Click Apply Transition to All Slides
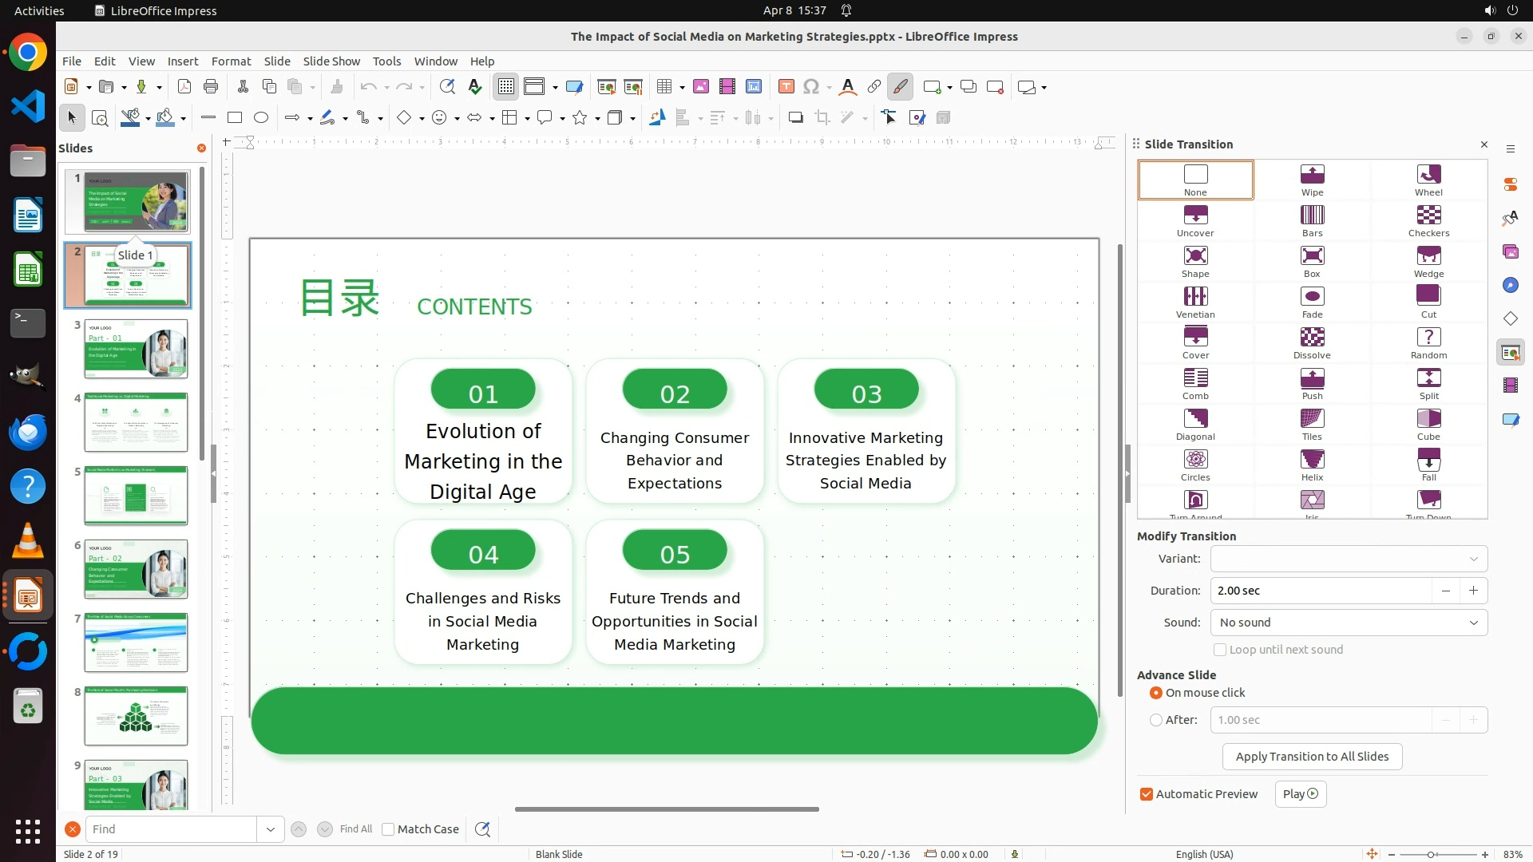Viewport: 1533px width, 862px height. click(1312, 757)
